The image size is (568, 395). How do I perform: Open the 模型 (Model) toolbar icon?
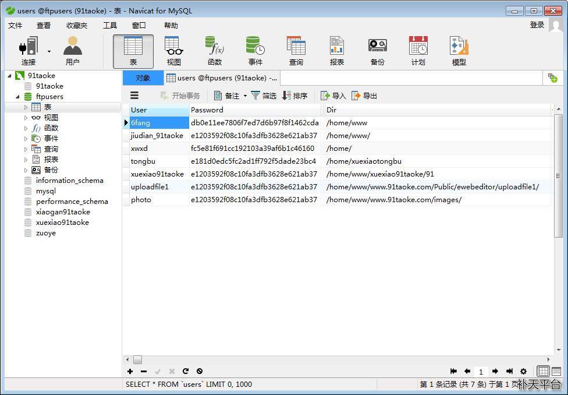(x=459, y=51)
